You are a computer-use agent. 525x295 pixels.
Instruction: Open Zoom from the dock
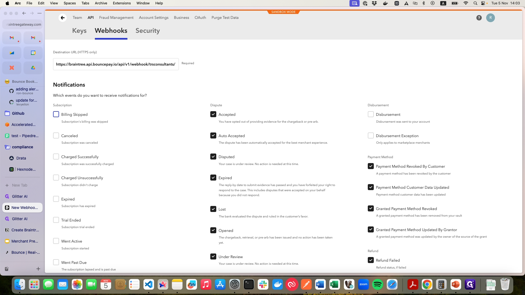[363, 285]
